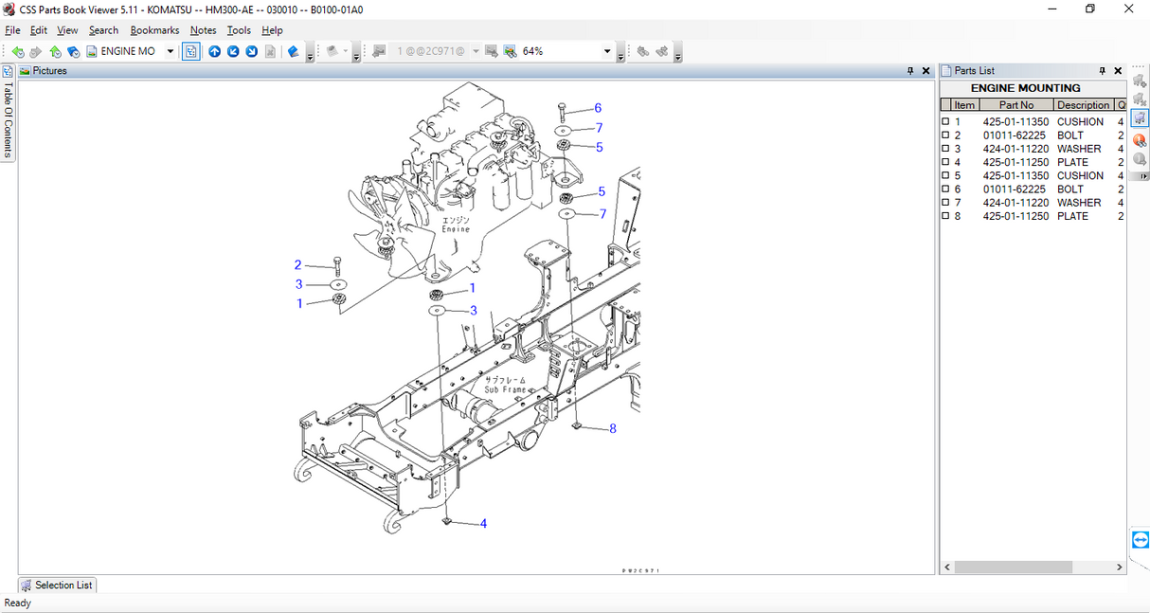The image size is (1150, 613).
Task: Click the blue open book toolbar icon
Action: (294, 51)
